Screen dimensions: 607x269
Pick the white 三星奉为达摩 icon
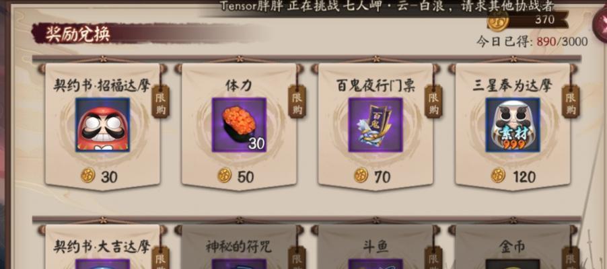click(513, 124)
